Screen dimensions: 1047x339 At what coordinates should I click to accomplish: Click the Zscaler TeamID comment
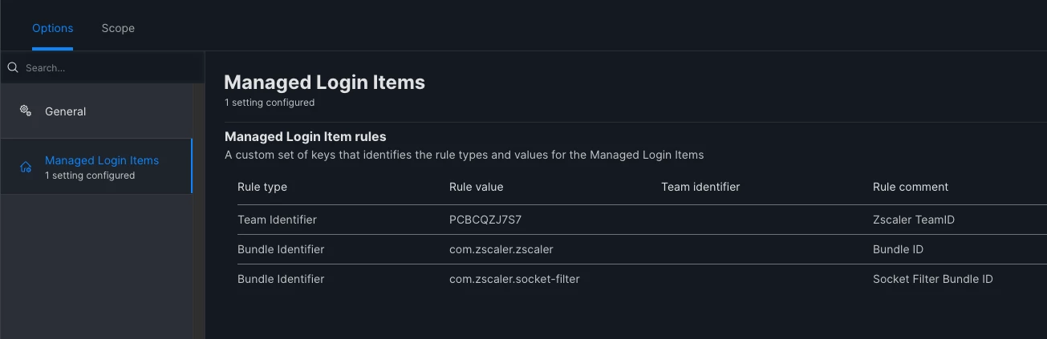[914, 220]
